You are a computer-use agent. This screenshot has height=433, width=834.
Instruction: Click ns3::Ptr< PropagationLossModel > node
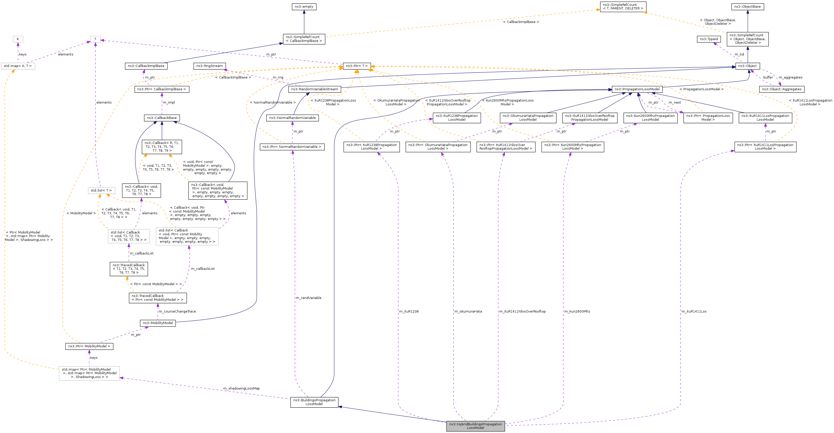point(708,118)
